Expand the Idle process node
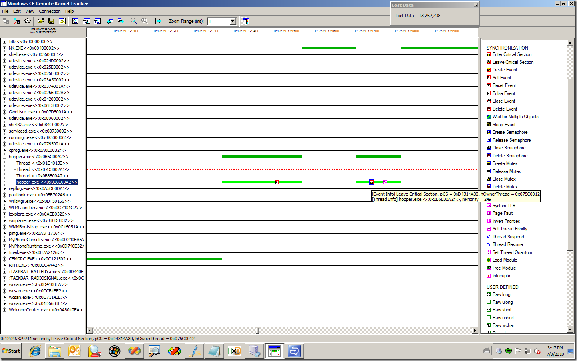 click(4, 42)
